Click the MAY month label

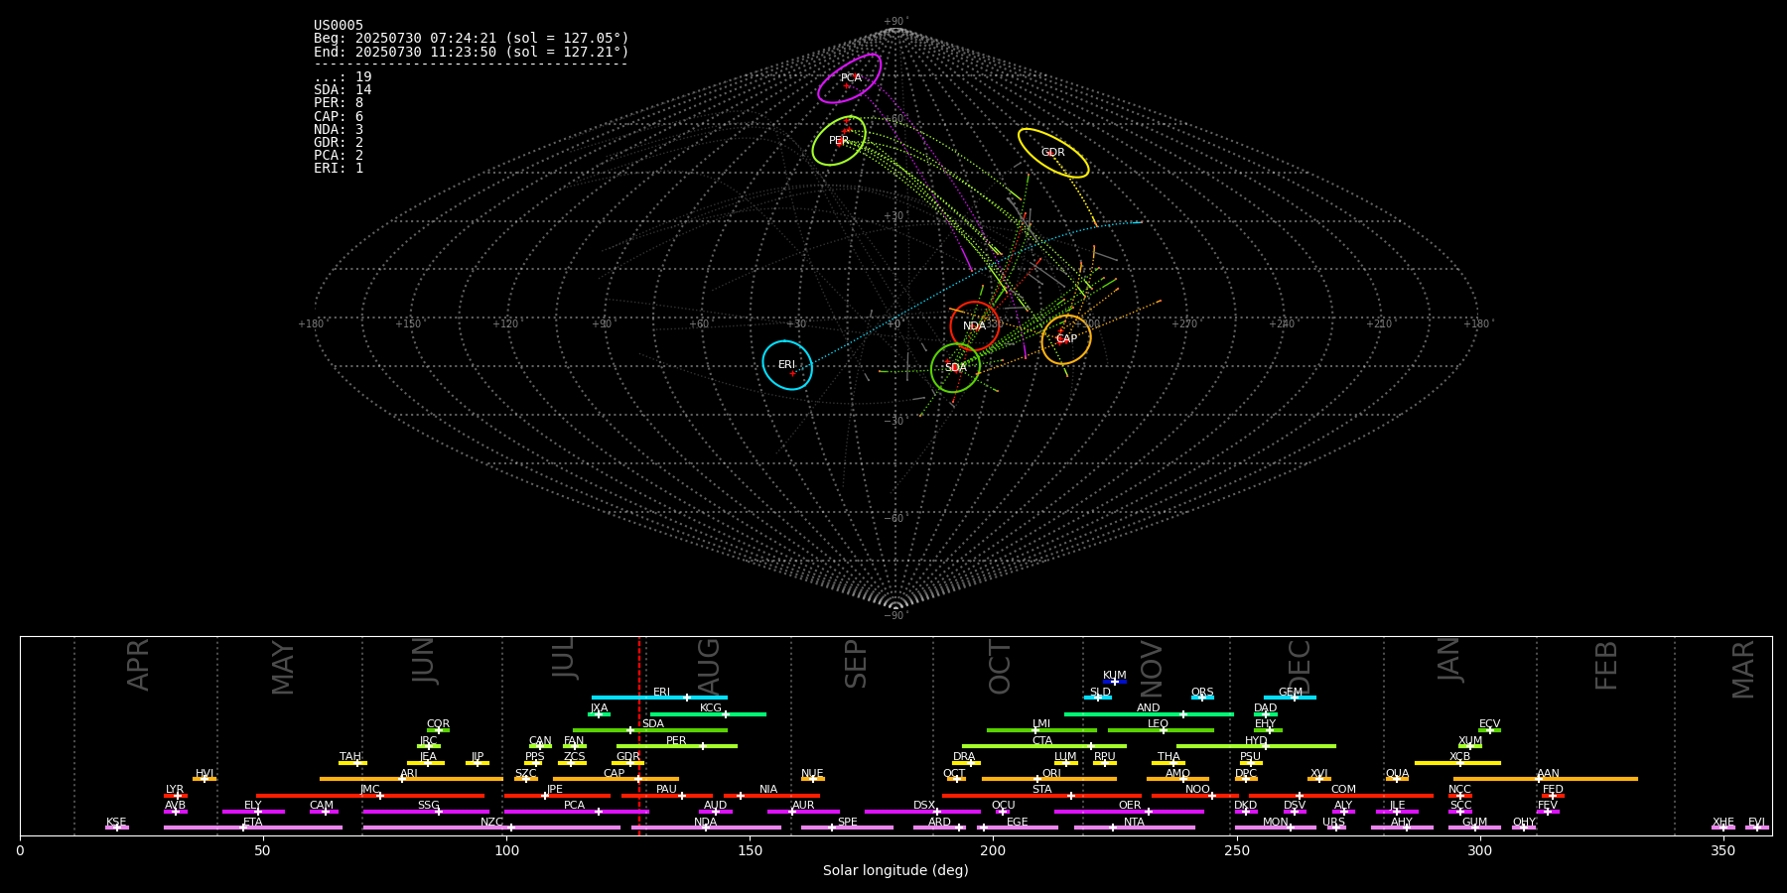(x=283, y=668)
